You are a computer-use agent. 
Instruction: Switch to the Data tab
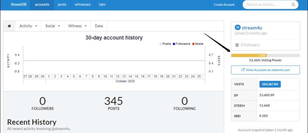pos(99,26)
